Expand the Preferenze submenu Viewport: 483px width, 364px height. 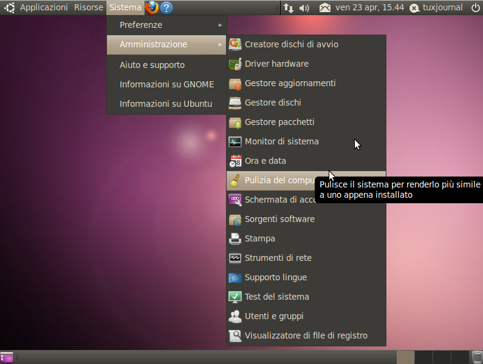point(166,25)
